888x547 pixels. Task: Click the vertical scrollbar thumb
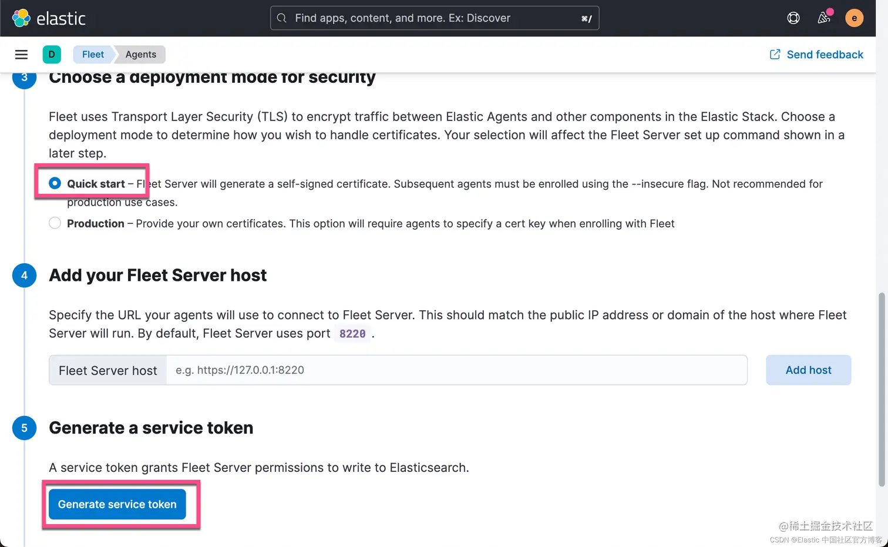881,390
